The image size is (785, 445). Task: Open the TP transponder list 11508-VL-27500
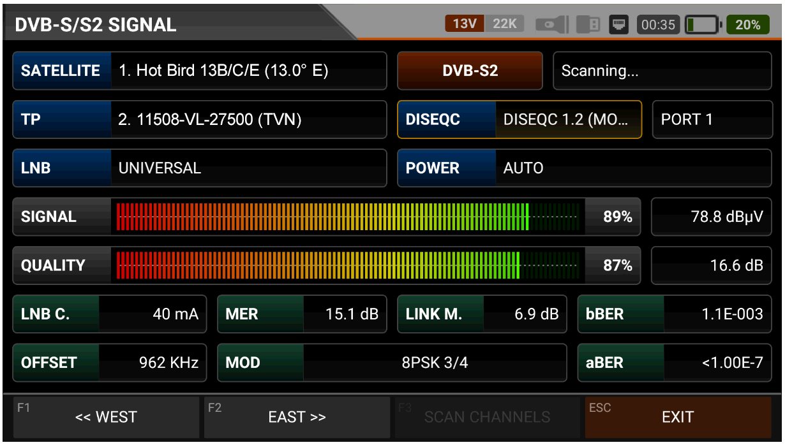click(x=248, y=119)
